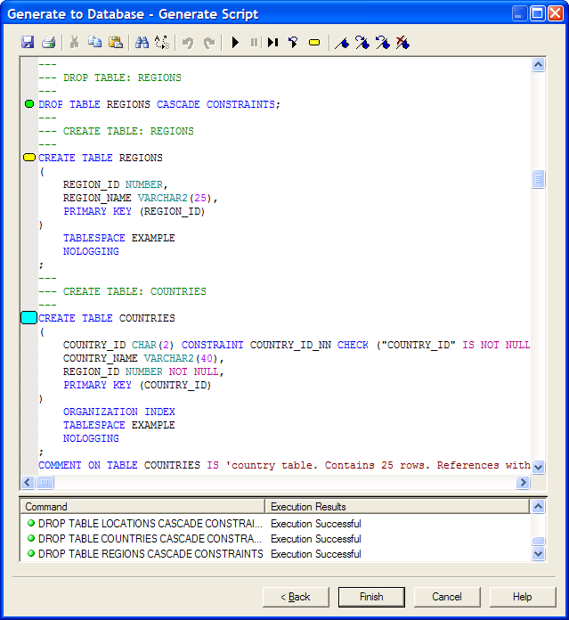Click the yellow breakpoint toolbar icon

(x=314, y=42)
